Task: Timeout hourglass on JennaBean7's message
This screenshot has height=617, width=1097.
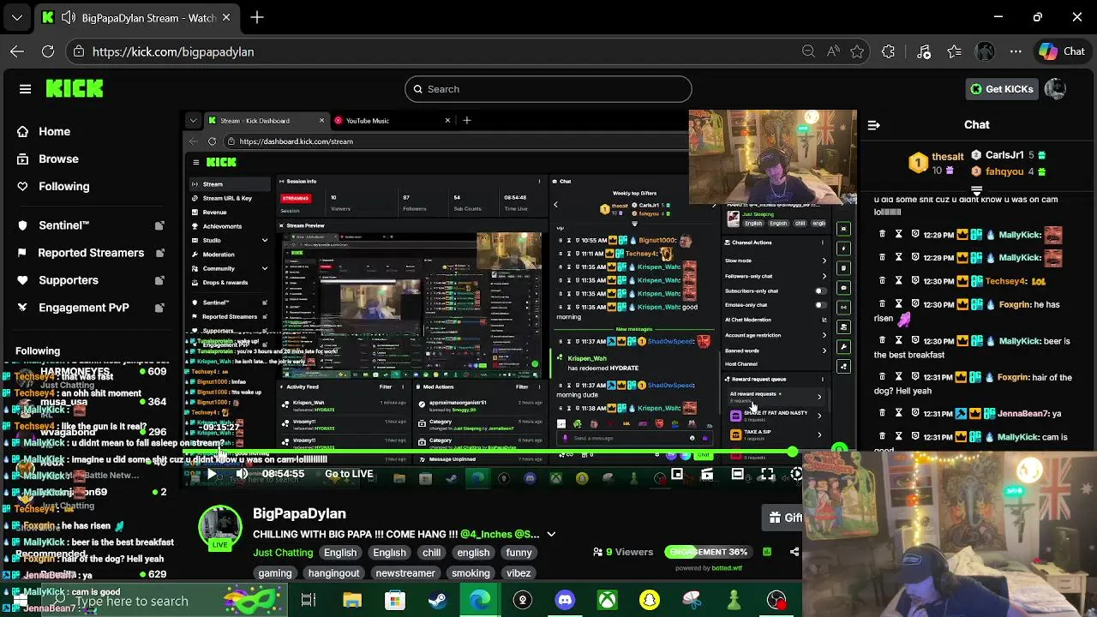Action: 899,413
